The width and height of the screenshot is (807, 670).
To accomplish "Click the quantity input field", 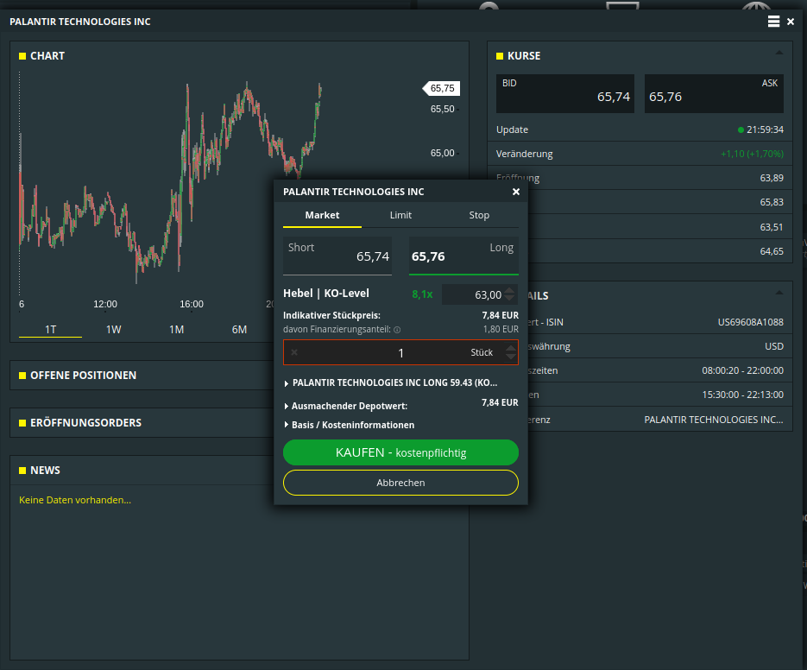I will point(388,352).
